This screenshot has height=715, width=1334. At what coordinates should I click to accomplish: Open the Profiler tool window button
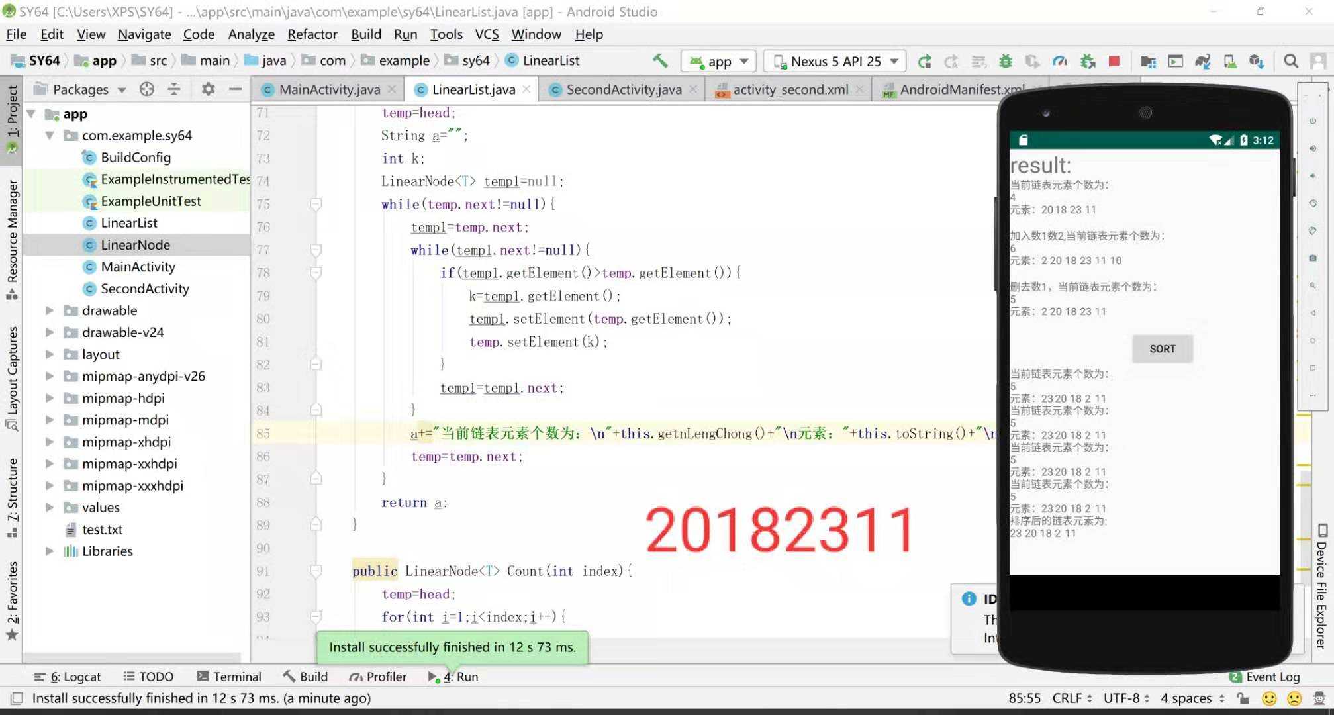pyautogui.click(x=378, y=677)
